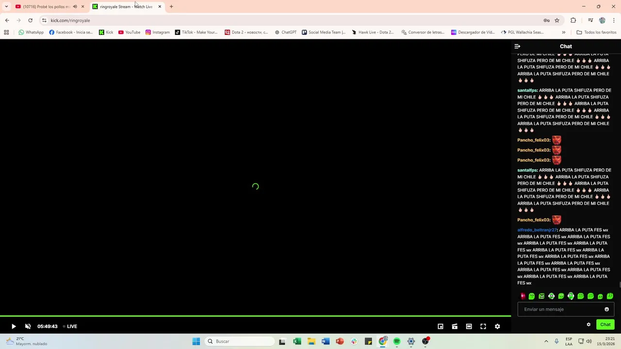Open Chrome three-dot menu
The image size is (621, 349).
pyautogui.click(x=614, y=20)
